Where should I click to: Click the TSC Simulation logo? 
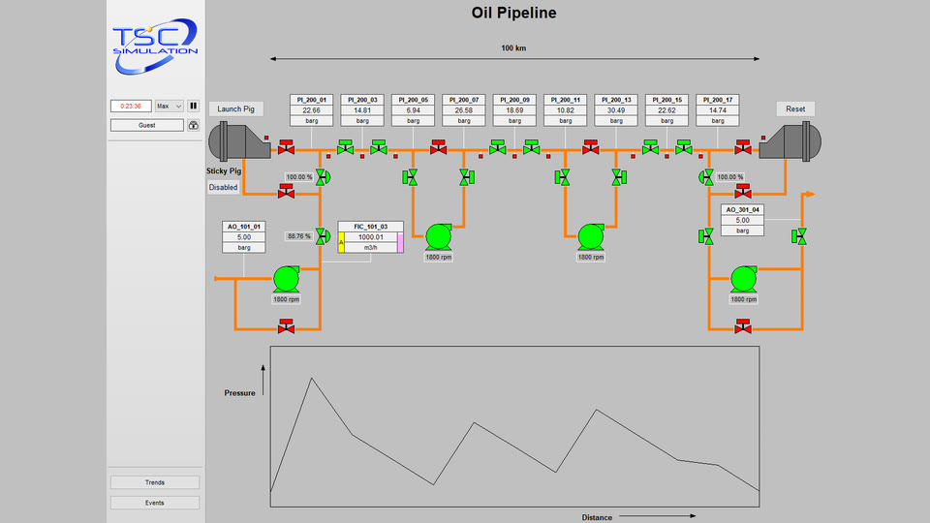click(x=155, y=46)
